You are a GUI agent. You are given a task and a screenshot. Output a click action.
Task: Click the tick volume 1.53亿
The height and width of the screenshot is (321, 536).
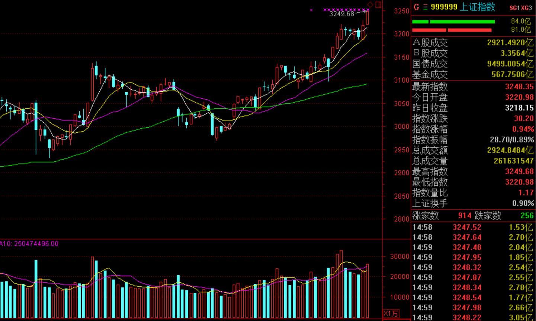(521, 227)
